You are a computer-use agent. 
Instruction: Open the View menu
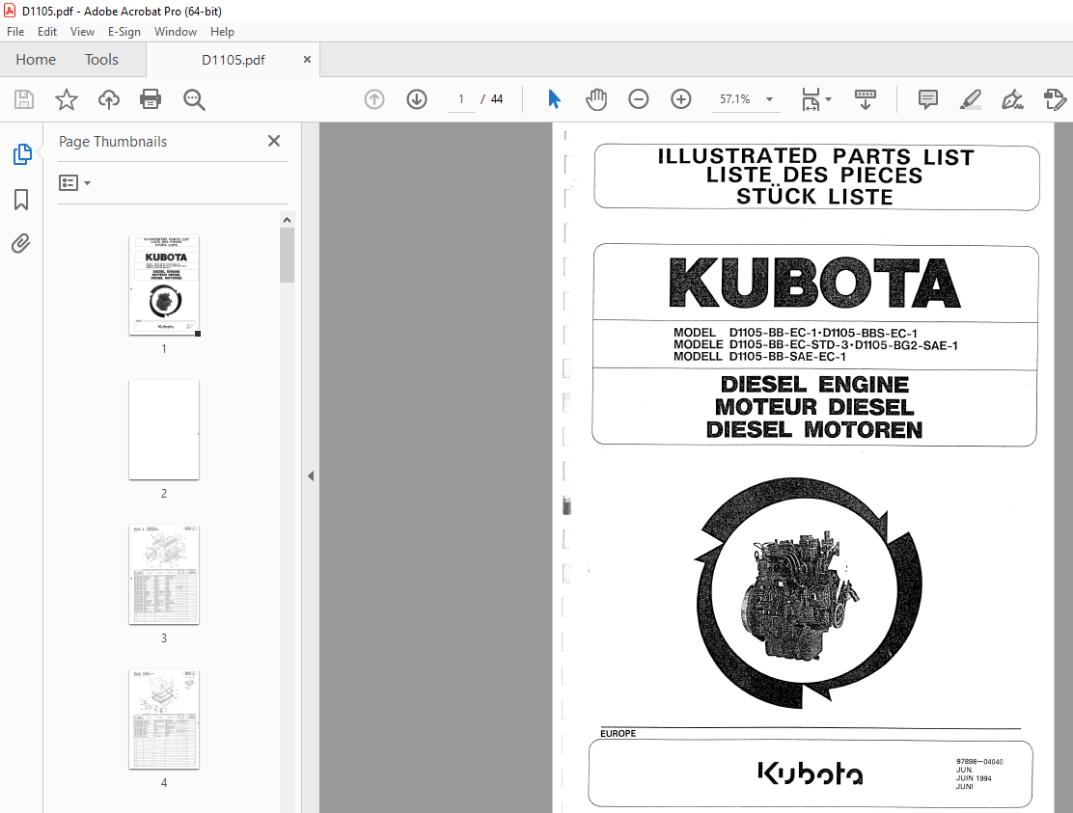tap(82, 32)
